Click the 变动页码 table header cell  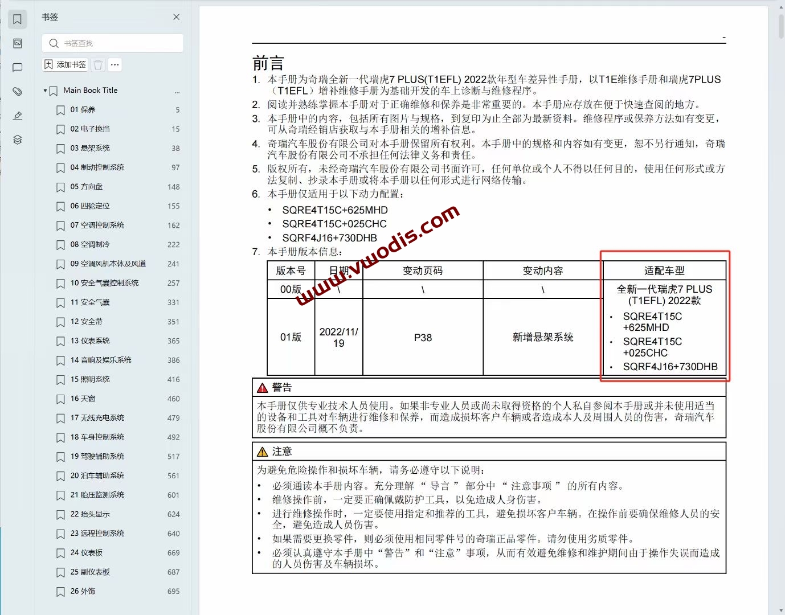tap(423, 270)
